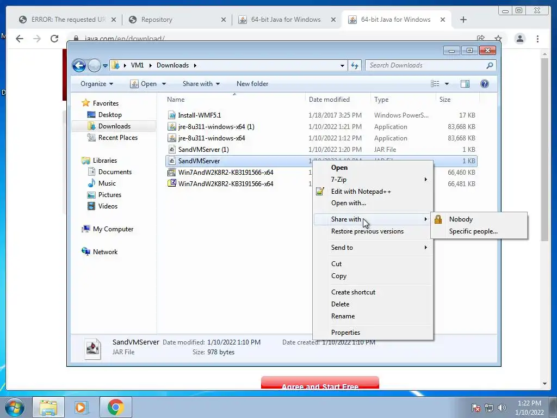Expand the view options dropdown arrow
Viewport: 557px width, 418px height.
click(x=447, y=84)
